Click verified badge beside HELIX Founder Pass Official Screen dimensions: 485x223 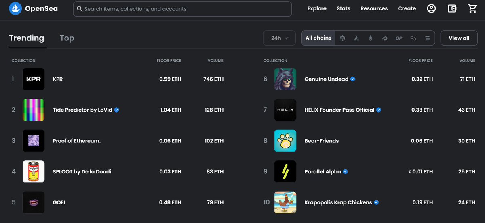(x=379, y=110)
